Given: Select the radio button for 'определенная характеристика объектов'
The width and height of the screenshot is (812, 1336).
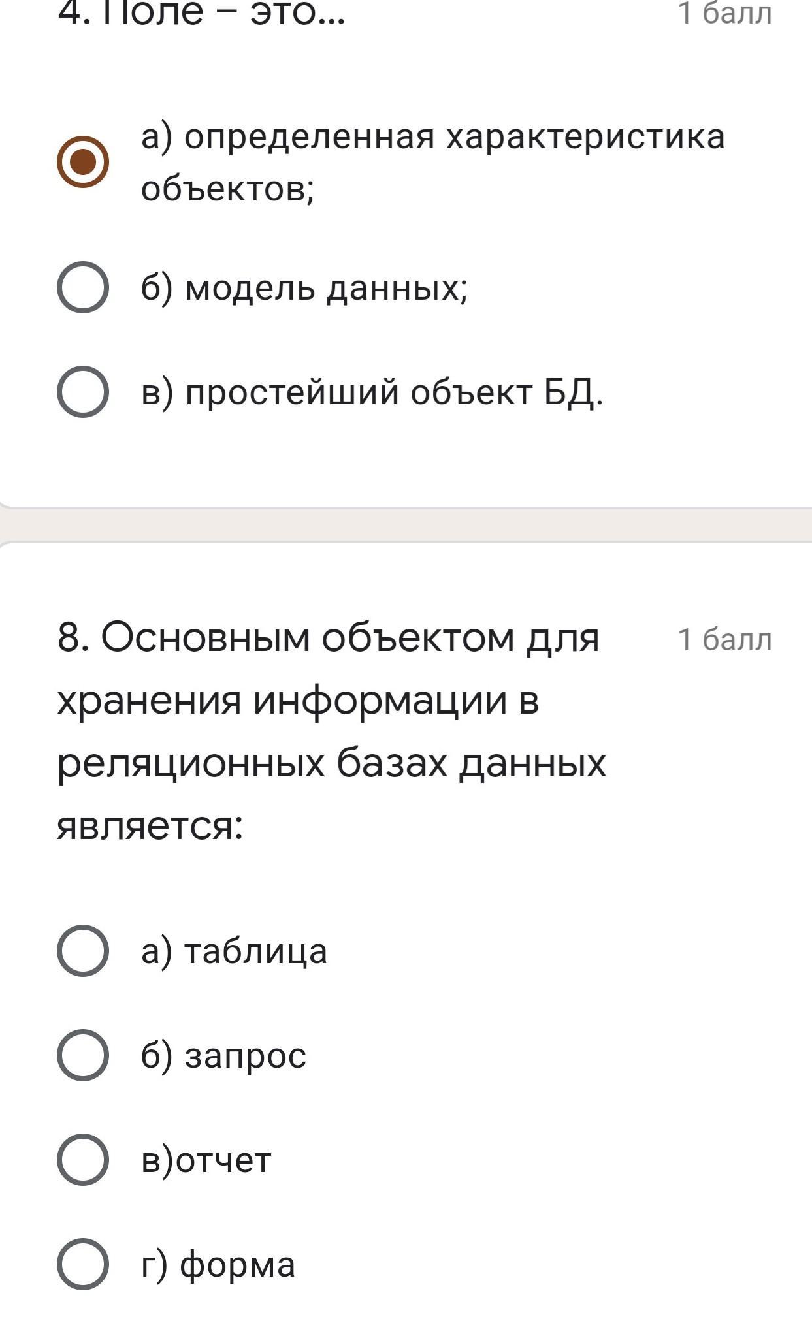Looking at the screenshot, I should [x=83, y=162].
